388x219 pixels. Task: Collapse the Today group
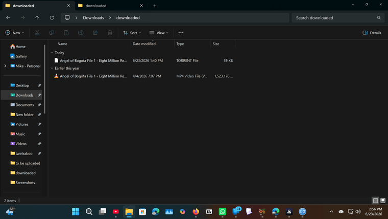point(52,53)
